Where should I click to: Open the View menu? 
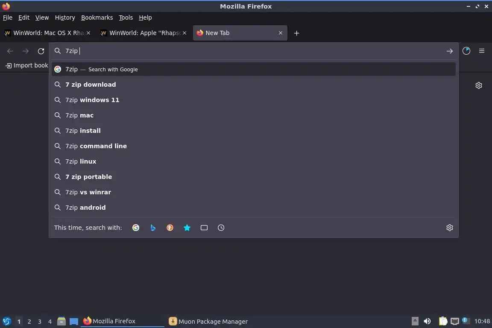(x=42, y=18)
